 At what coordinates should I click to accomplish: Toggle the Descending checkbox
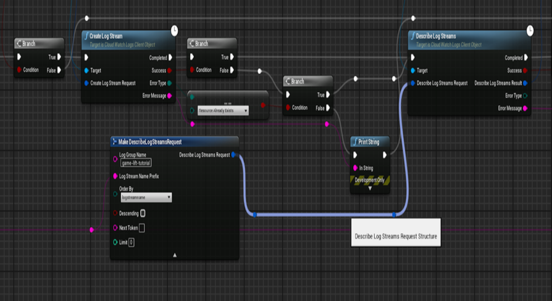(x=143, y=213)
